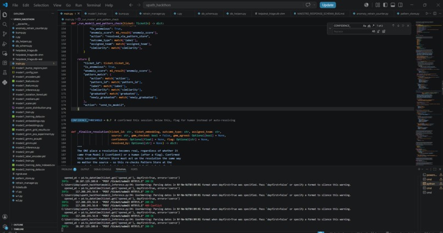Open model1_inference.py in Explorer
Screen dimensions: 443x233
27,90
